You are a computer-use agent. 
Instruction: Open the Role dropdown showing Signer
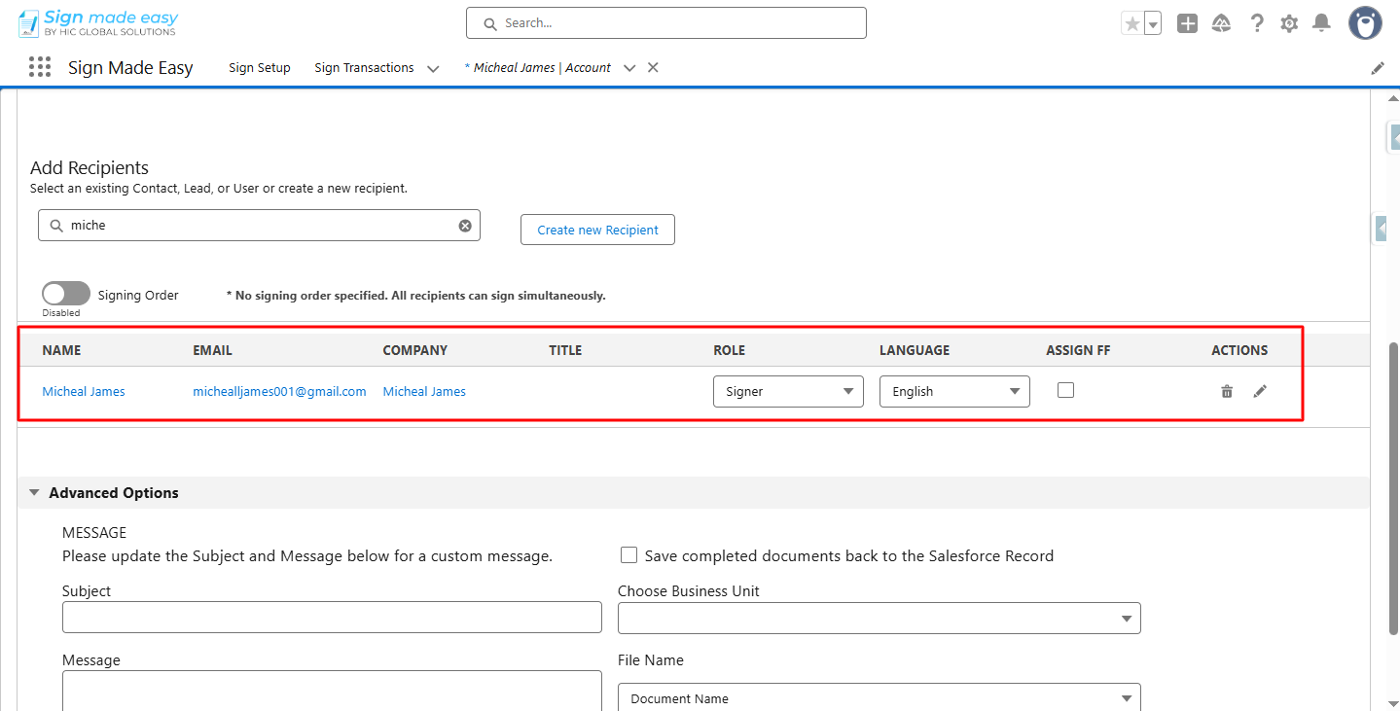tap(788, 391)
